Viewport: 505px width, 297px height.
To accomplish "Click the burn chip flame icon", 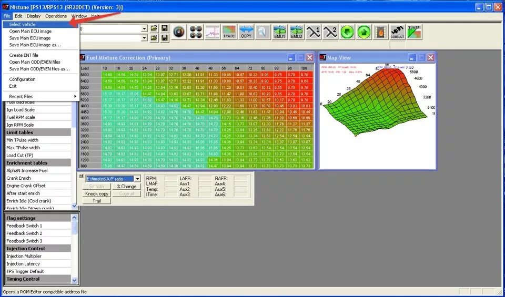I will [x=381, y=32].
